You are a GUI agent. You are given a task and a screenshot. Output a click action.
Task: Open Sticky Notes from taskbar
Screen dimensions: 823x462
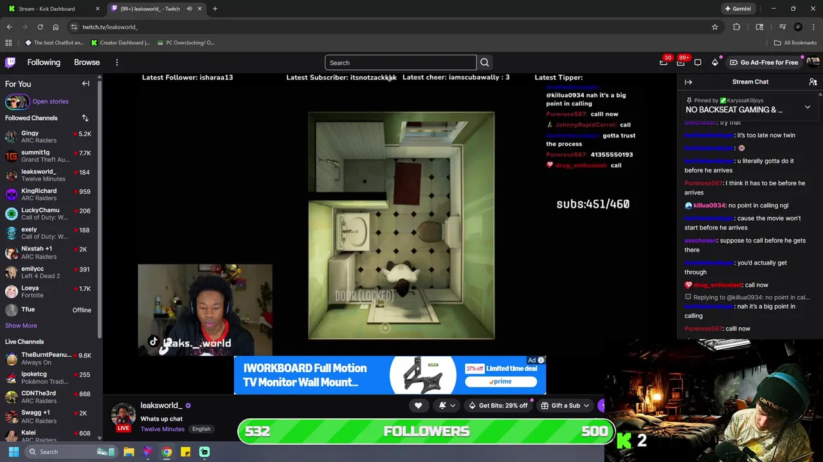tap(185, 452)
